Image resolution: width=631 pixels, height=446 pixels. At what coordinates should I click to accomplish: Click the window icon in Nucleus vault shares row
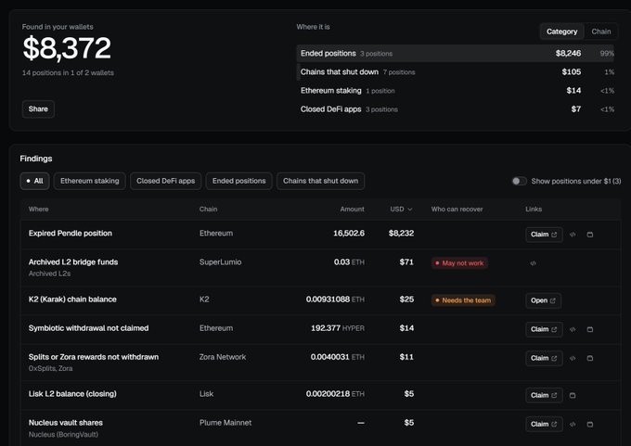click(x=590, y=425)
